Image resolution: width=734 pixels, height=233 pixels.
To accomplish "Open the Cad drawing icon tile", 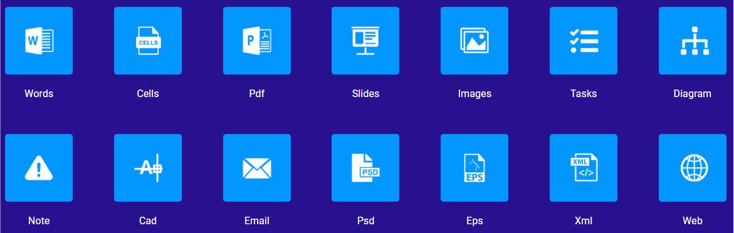I will (148, 168).
